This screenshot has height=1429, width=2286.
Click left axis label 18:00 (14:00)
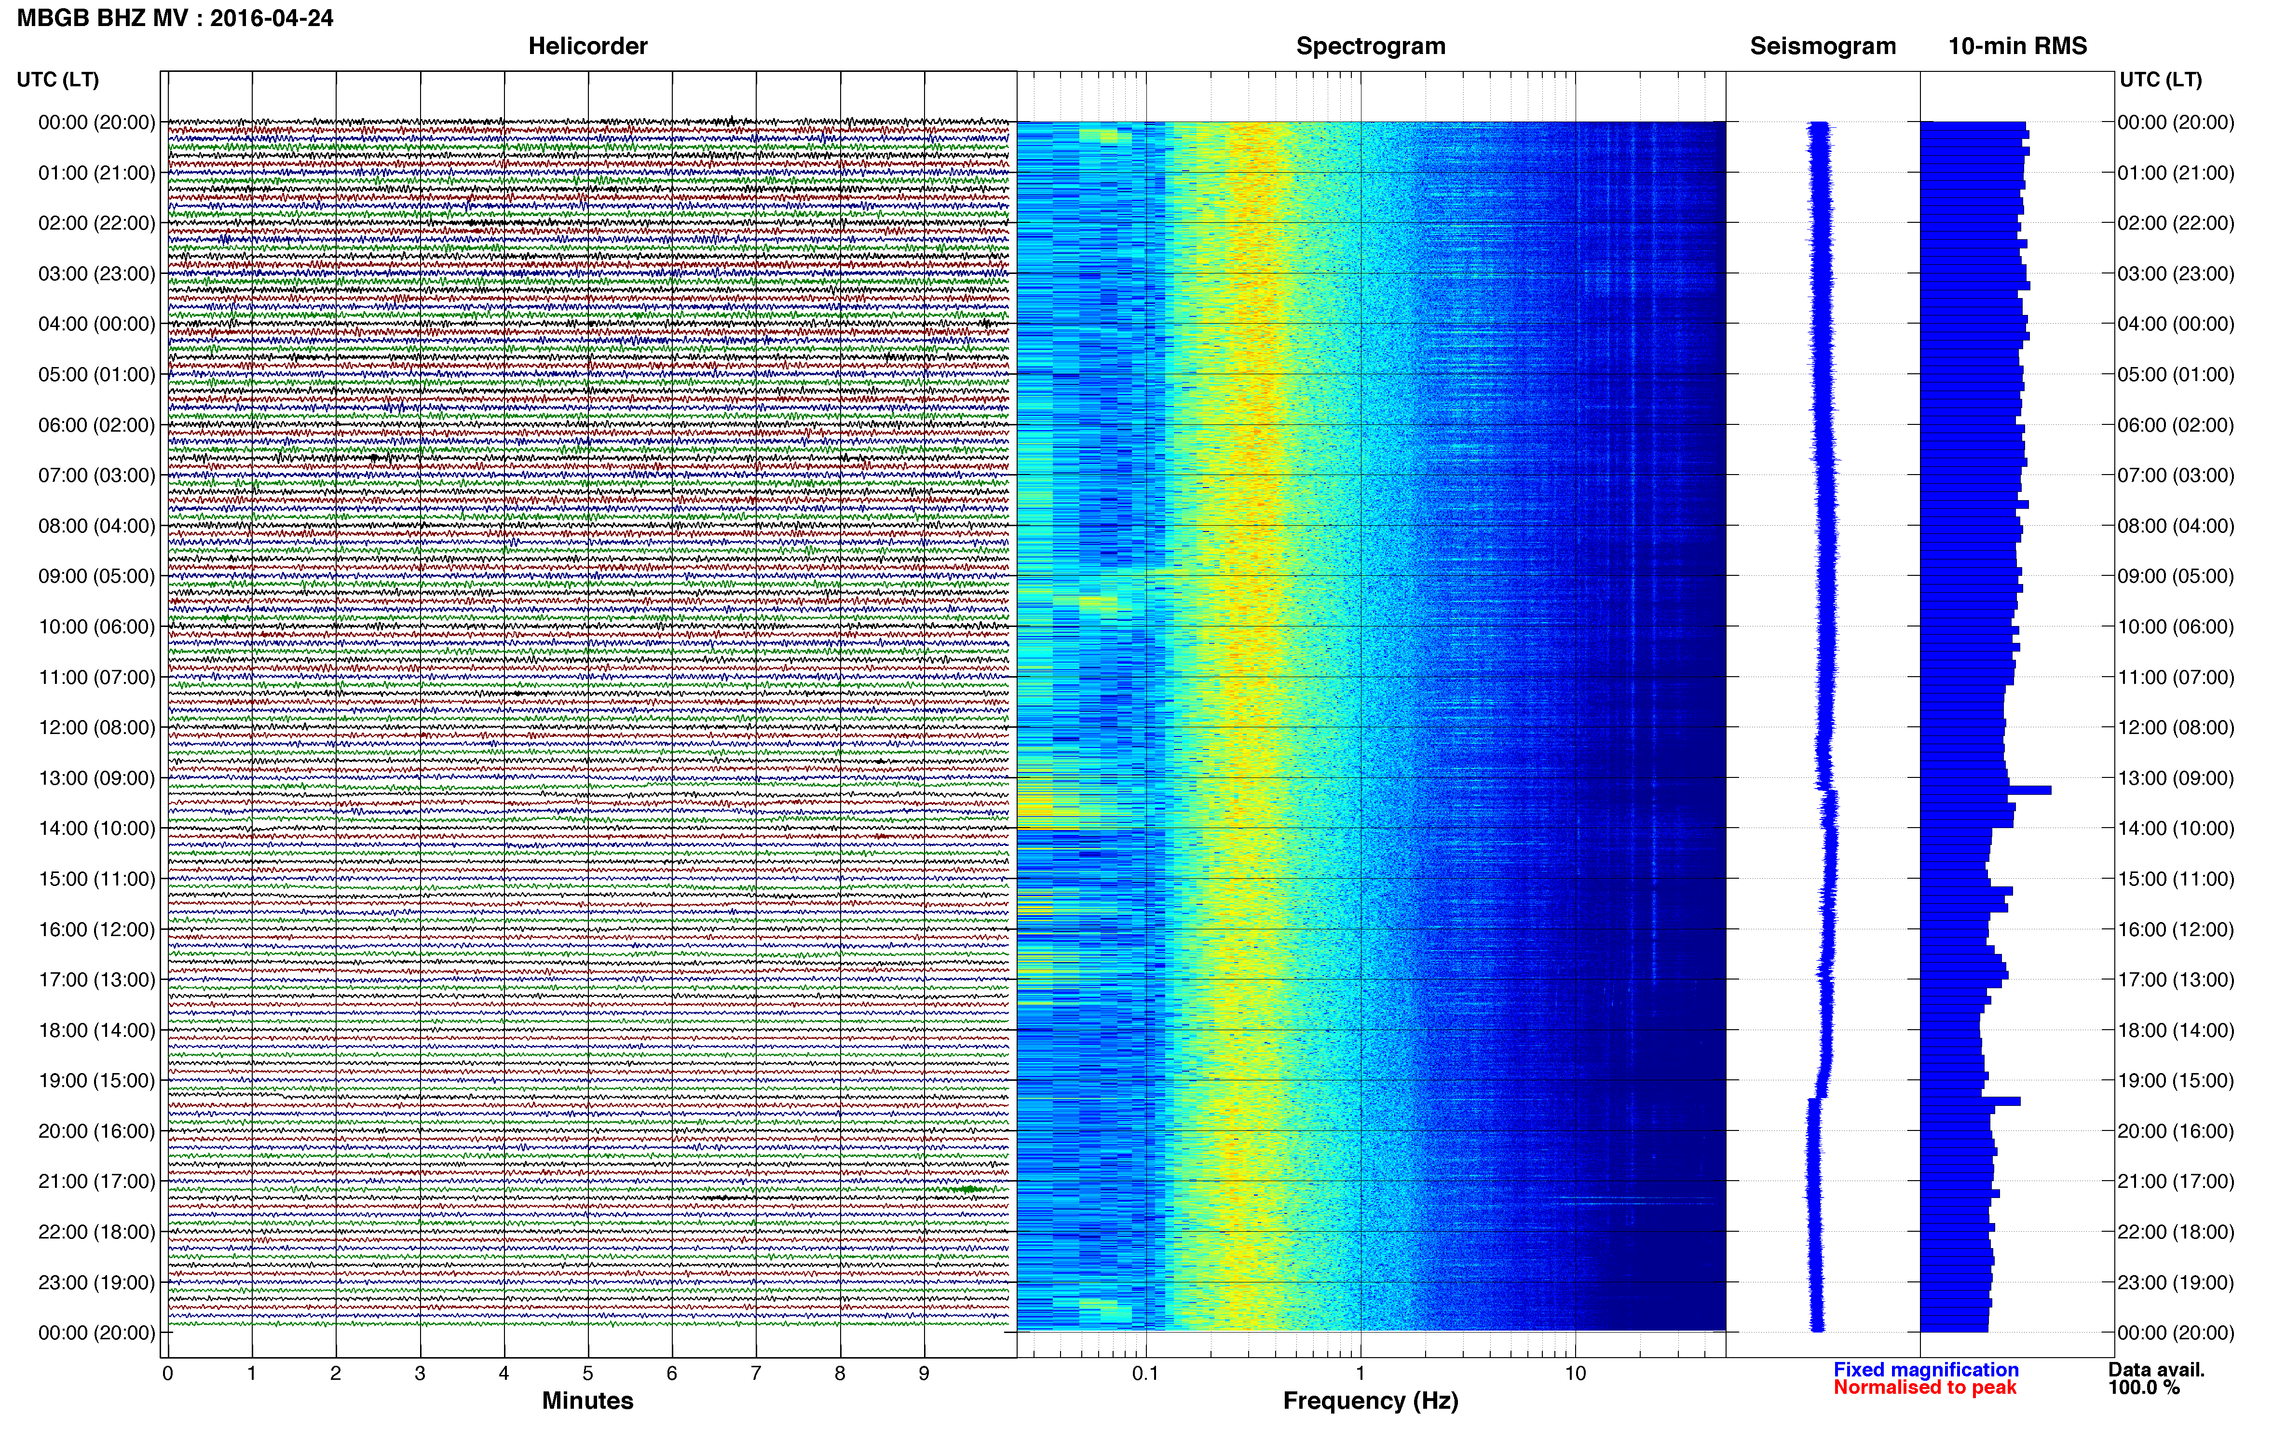pos(96,1030)
